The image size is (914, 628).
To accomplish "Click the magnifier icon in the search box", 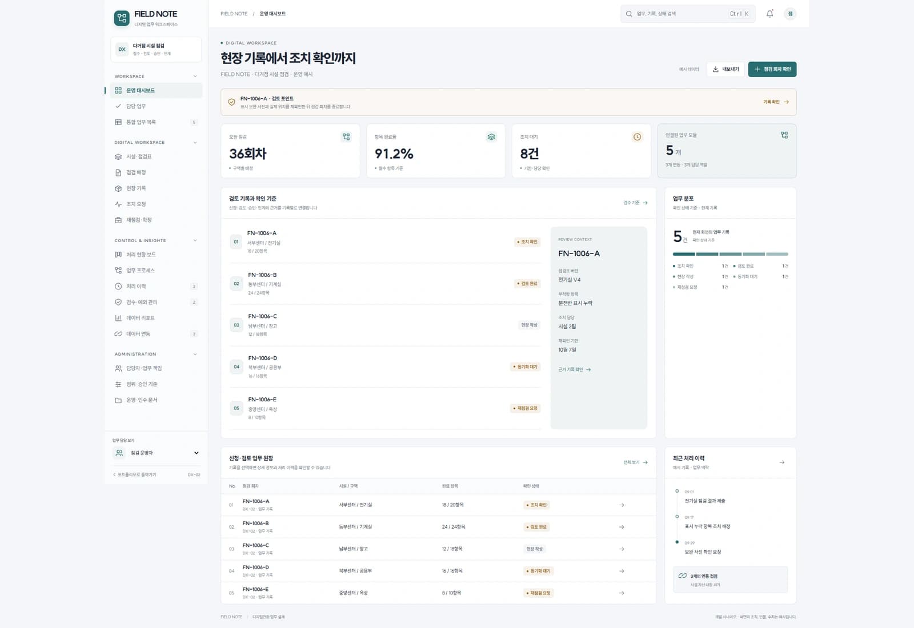I will 629,14.
